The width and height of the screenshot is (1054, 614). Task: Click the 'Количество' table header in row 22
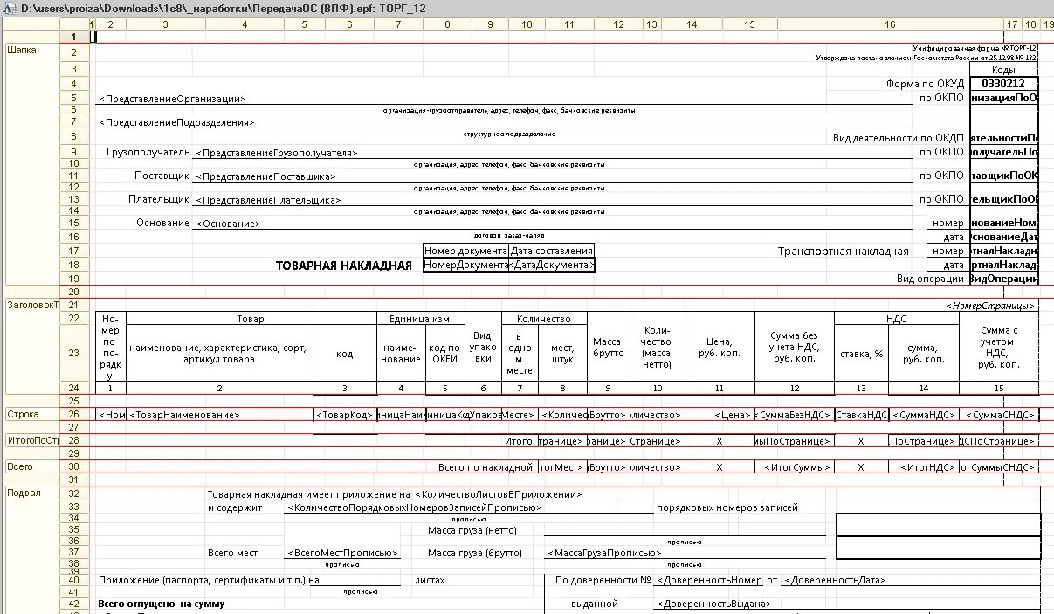tap(543, 319)
